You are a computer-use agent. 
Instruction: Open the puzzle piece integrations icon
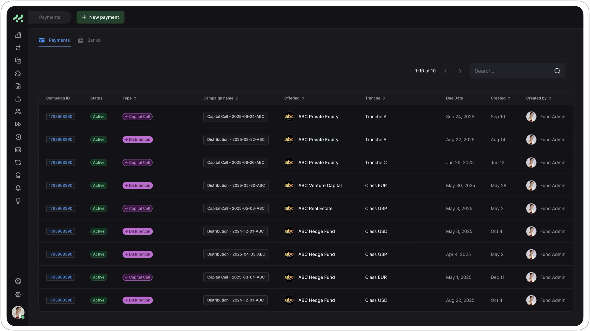(18, 73)
